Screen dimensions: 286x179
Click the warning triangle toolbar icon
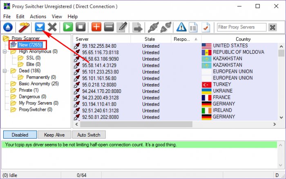pyautogui.click(x=181, y=27)
